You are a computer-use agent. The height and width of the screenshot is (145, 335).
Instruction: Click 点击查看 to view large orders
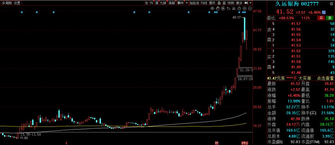325,79
